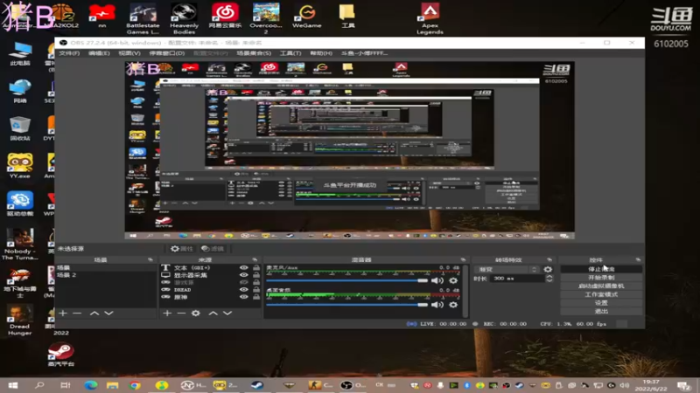Toggle visibility of 文本 (GDI+) source
700x393 pixels.
coord(244,268)
